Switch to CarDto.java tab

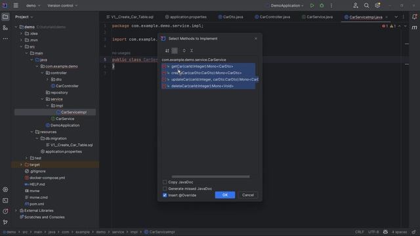(x=230, y=17)
